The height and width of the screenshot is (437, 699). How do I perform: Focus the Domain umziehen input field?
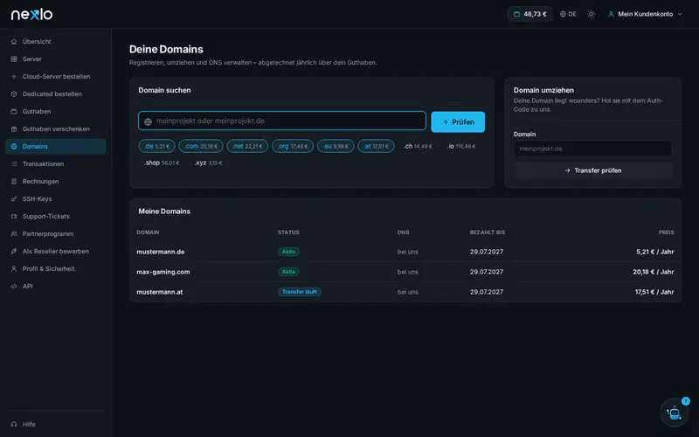[x=593, y=149]
